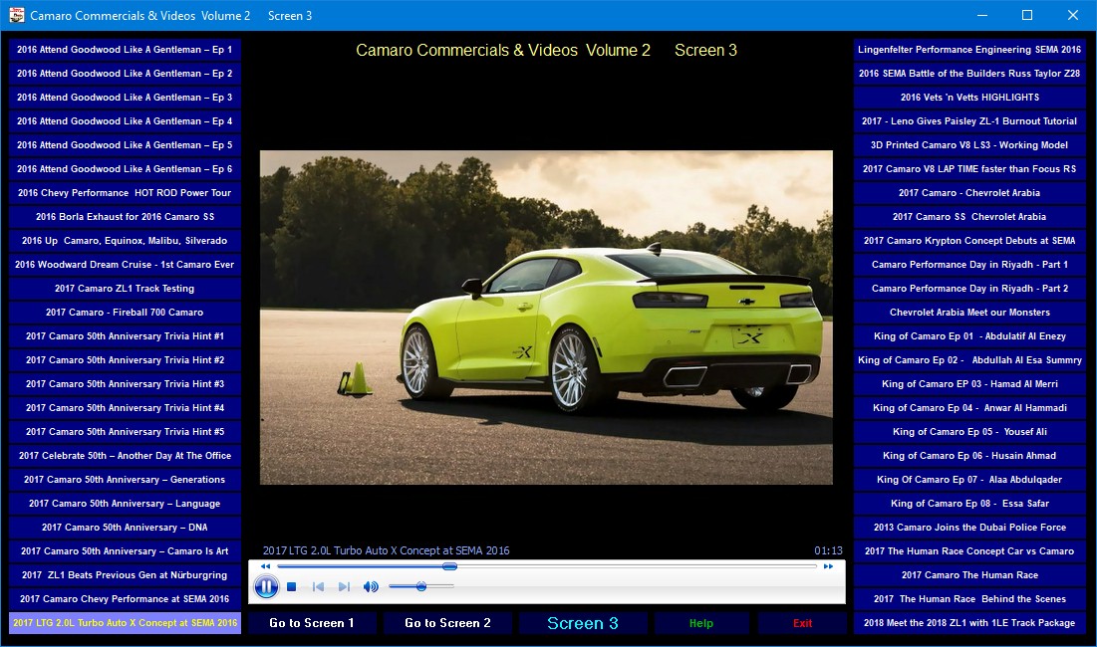Viewport: 1097px width, 647px height.
Task: Select the Screen 3 button
Action: pyautogui.click(x=583, y=623)
